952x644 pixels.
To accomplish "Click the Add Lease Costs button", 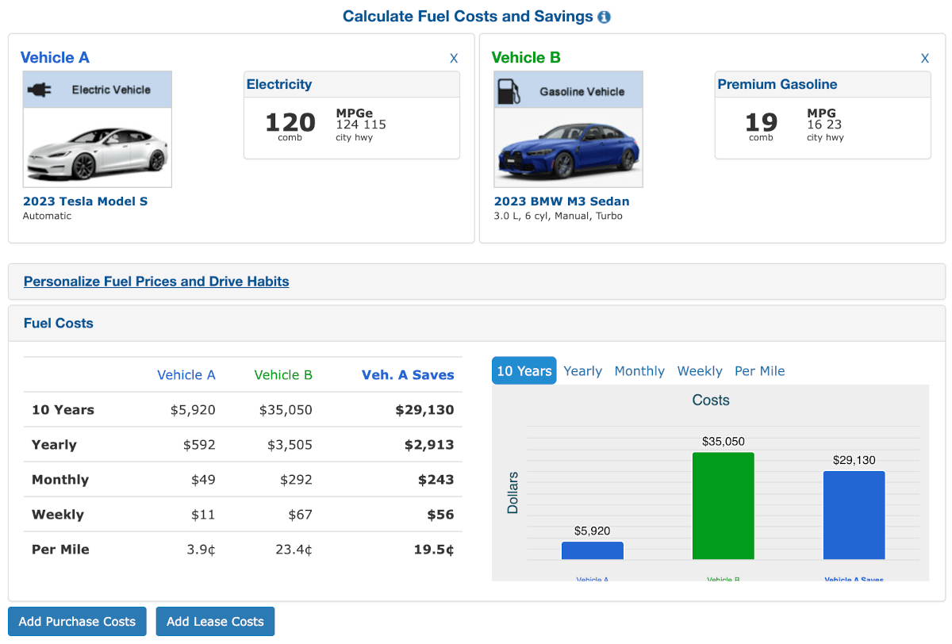I will coord(215,621).
